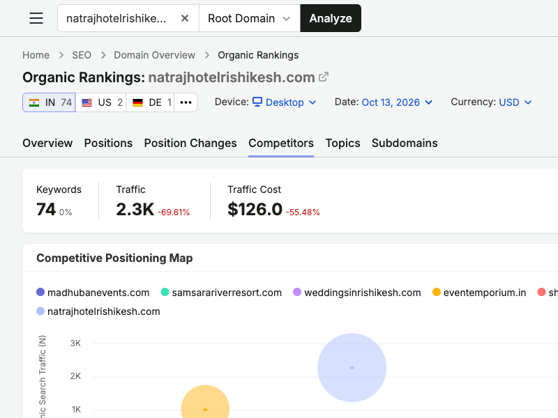Open the Currency USD dropdown
This screenshot has width=558, height=418.
tap(515, 102)
